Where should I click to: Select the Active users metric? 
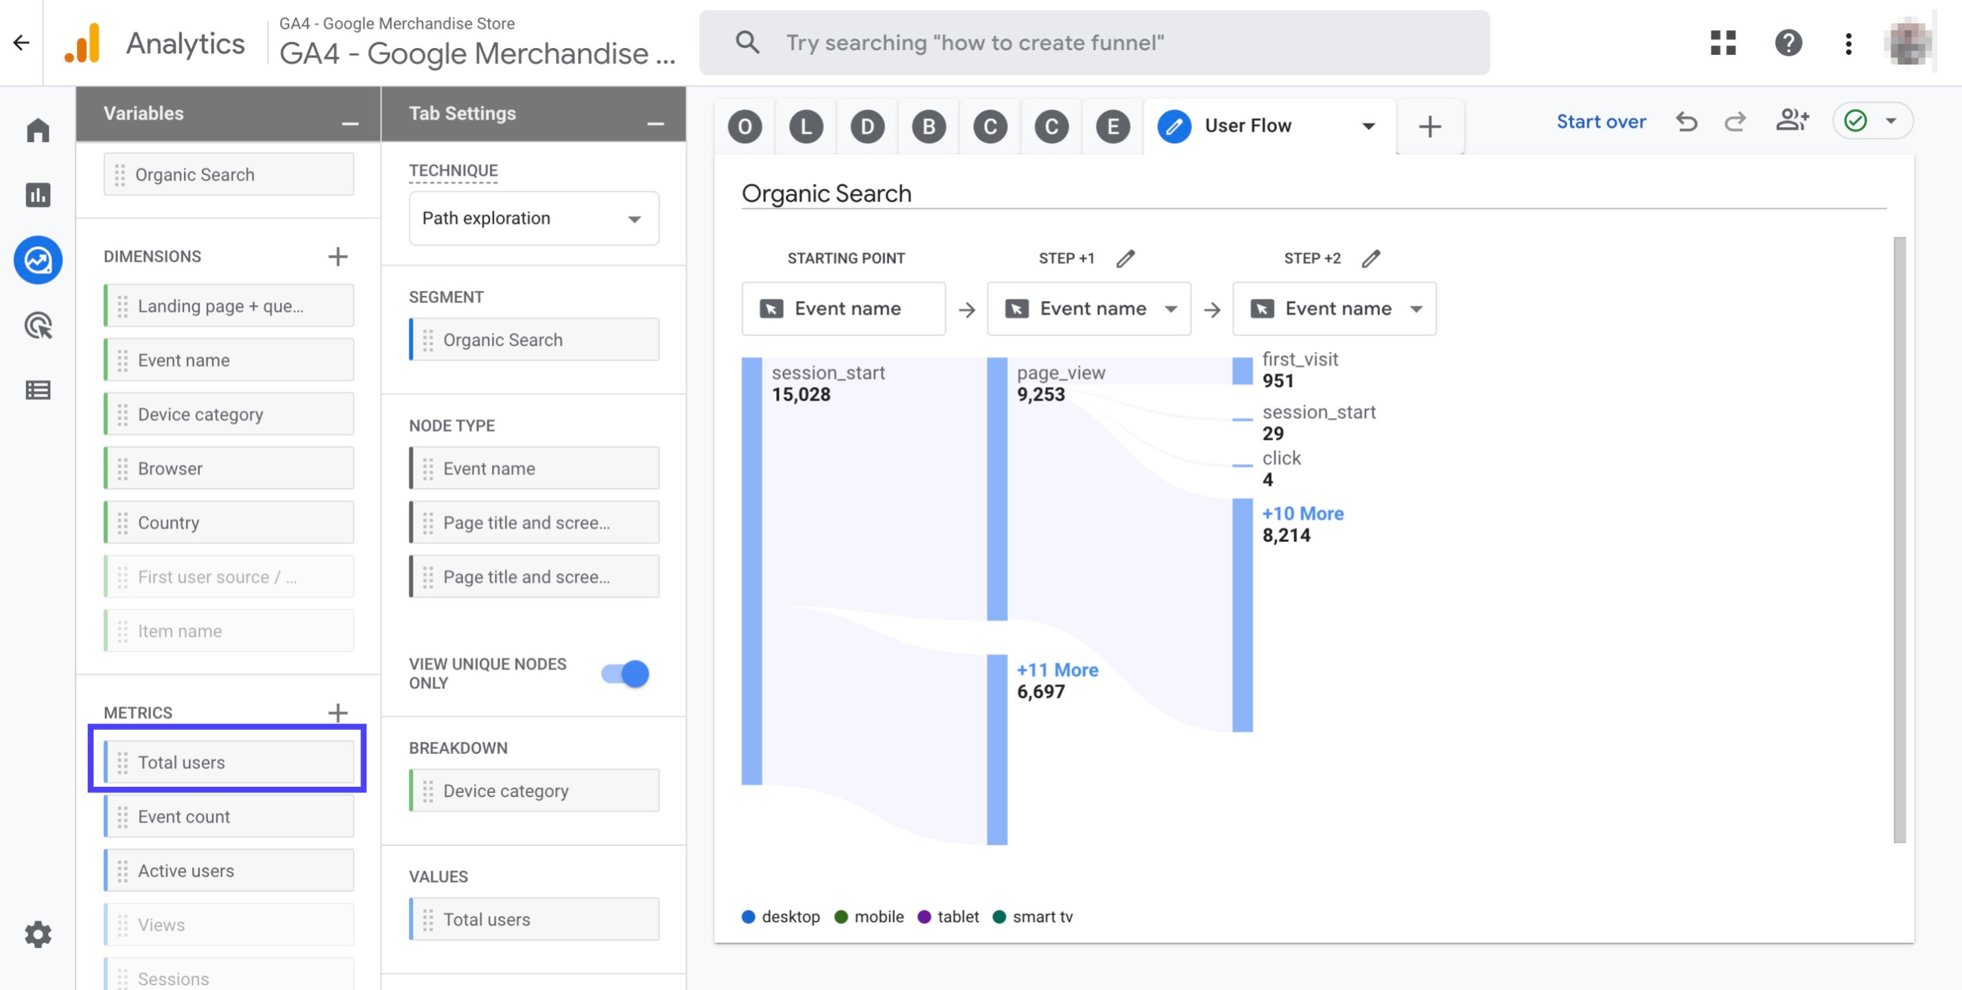pyautogui.click(x=229, y=870)
